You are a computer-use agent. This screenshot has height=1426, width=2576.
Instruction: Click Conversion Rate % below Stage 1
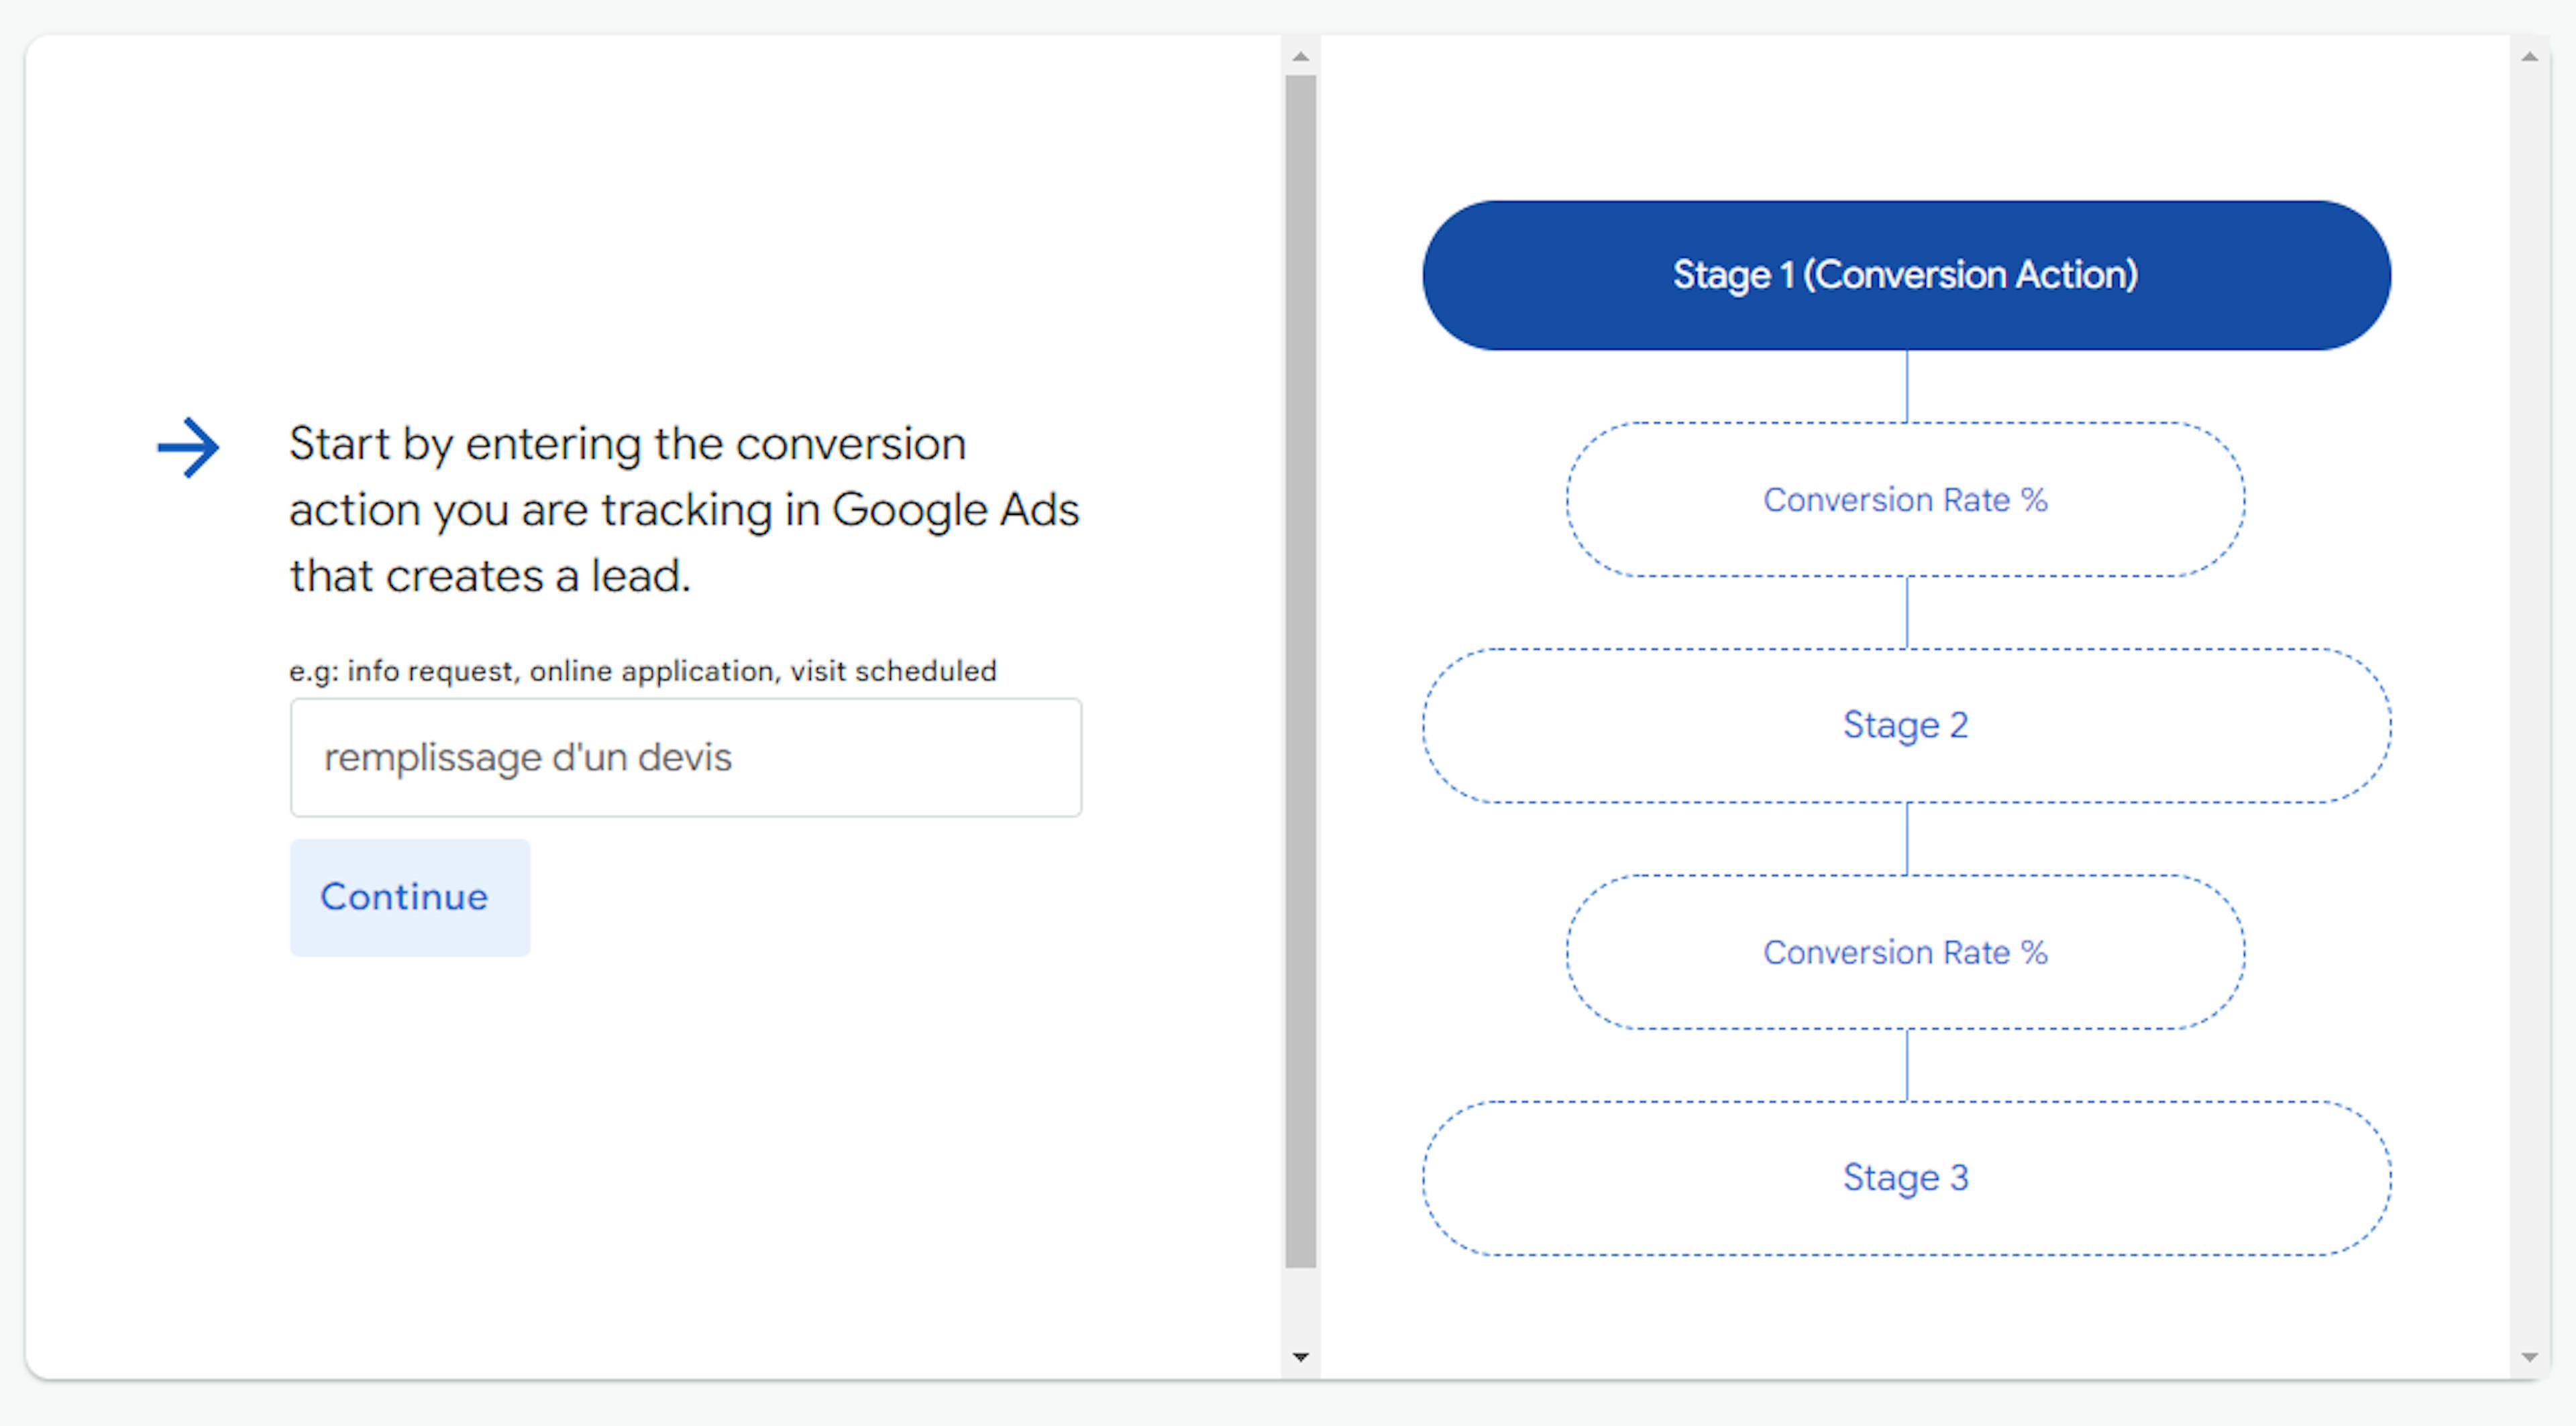[1905, 499]
